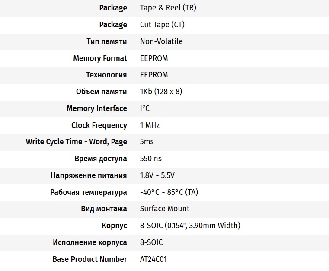Click the 'Напряжение питания' label
The height and width of the screenshot is (271, 329).
point(89,175)
